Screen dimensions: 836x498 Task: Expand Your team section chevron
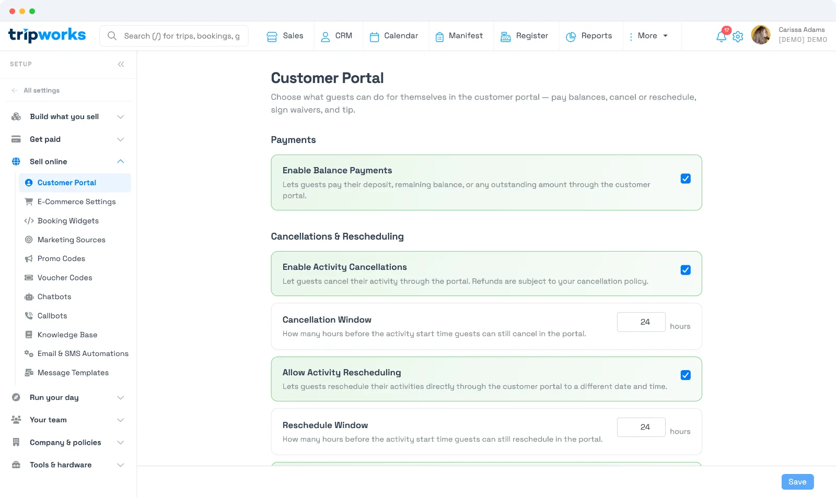[121, 420]
